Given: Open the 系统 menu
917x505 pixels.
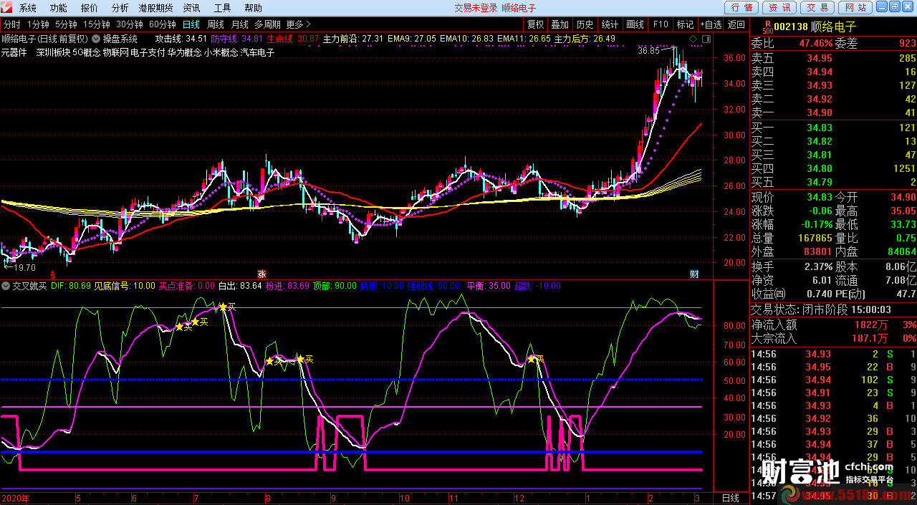Looking at the screenshot, I should click(x=28, y=8).
